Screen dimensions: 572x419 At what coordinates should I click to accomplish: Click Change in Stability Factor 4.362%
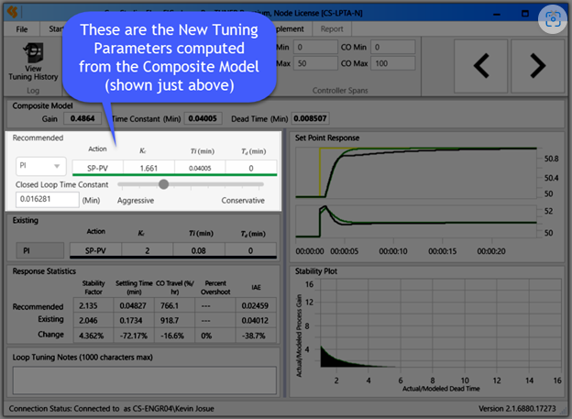point(93,336)
